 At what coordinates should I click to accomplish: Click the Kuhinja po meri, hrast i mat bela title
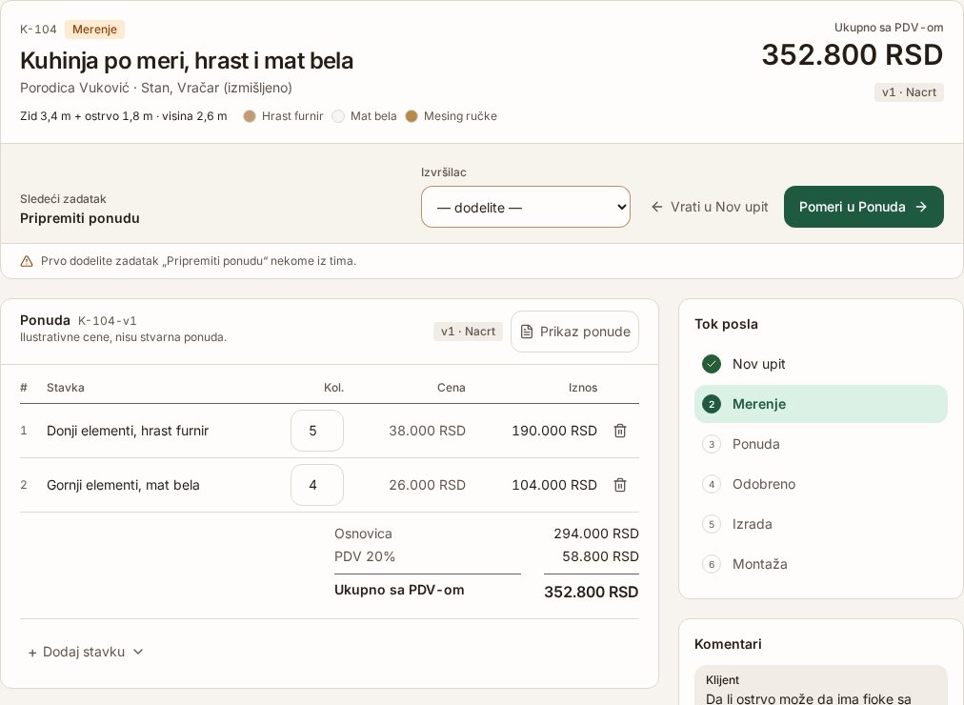tap(187, 61)
